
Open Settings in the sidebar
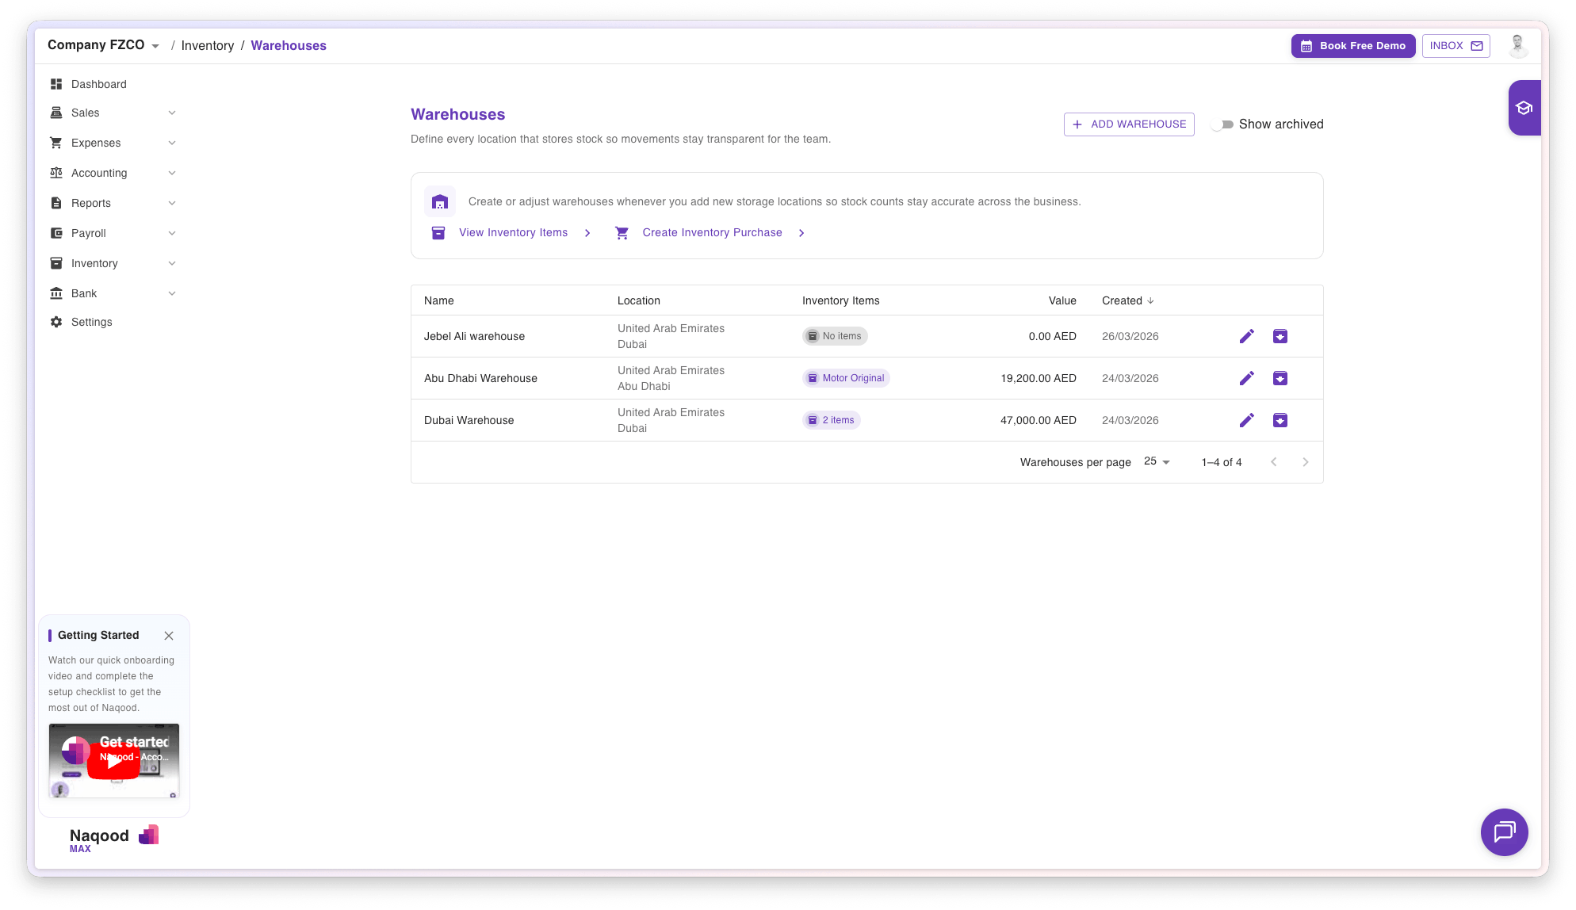(x=91, y=322)
